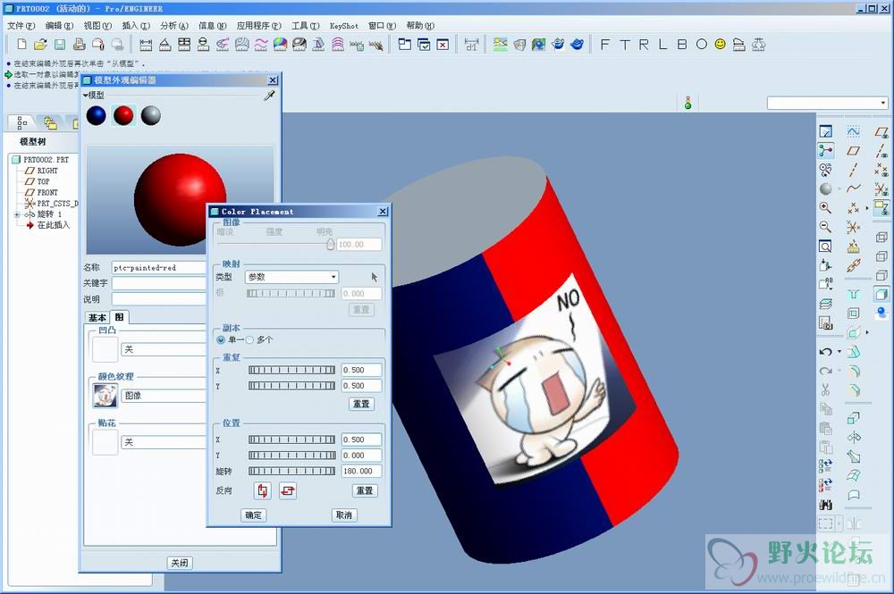This screenshot has height=594, width=894.
Task: Click the eyedropper in the appearance editor
Action: (269, 96)
